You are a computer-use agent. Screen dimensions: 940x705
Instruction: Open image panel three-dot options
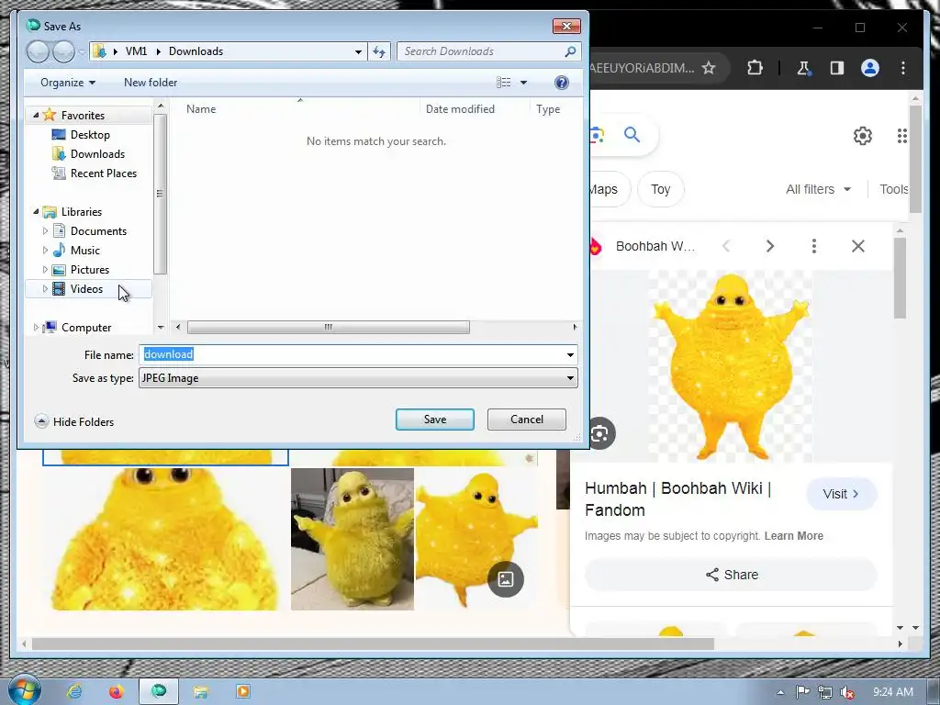(813, 246)
